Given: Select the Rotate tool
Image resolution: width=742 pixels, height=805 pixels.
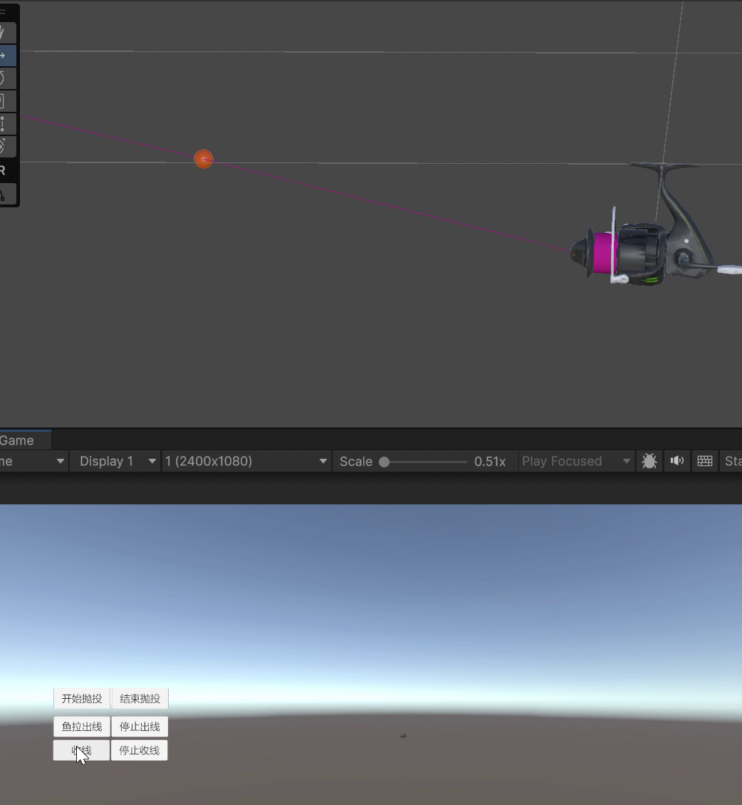Looking at the screenshot, I should [x=4, y=78].
